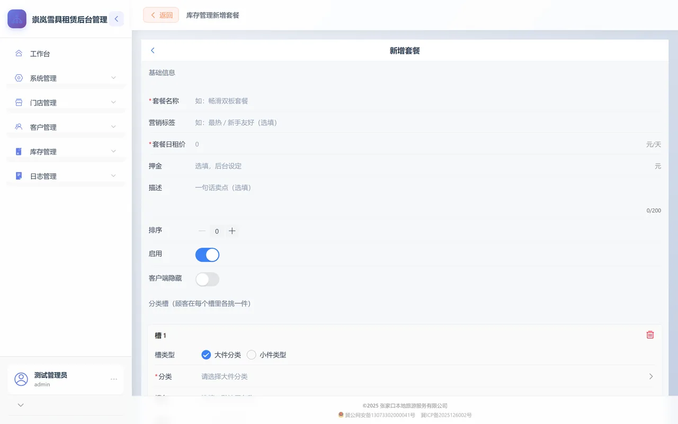Open the 系统管理 menu item
This screenshot has width=678, height=424.
pos(66,78)
